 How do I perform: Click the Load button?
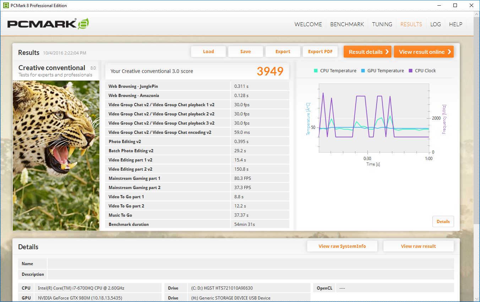coord(208,52)
